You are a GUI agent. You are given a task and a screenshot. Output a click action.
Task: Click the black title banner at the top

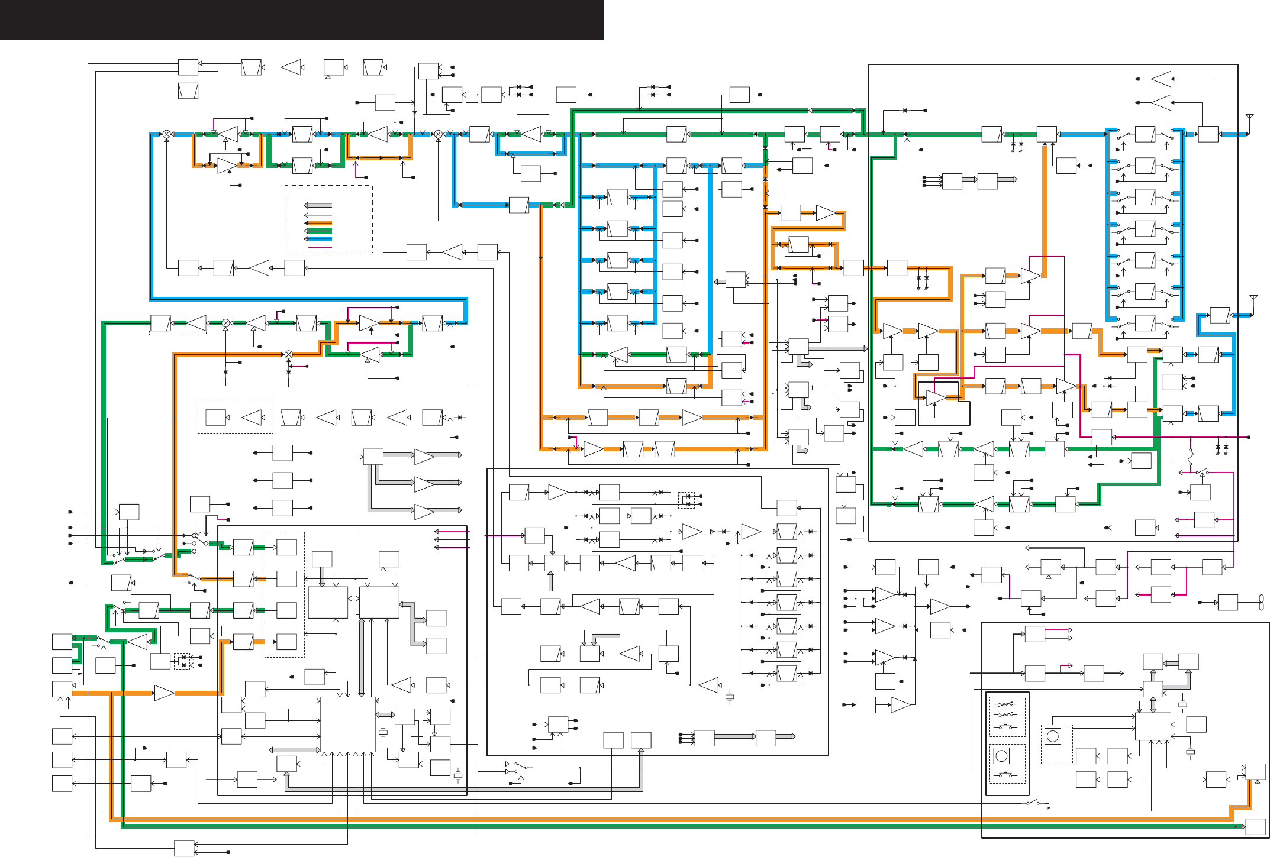pyautogui.click(x=301, y=20)
